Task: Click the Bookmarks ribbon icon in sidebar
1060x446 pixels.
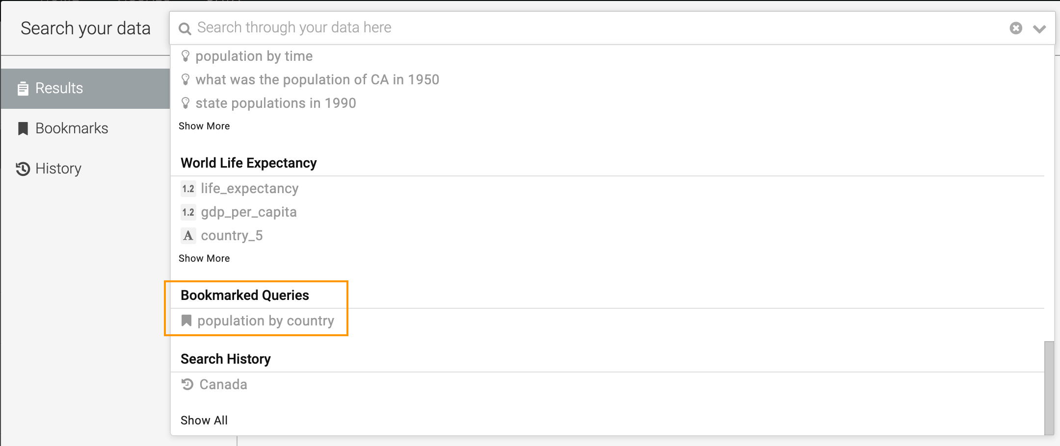Action: click(23, 128)
